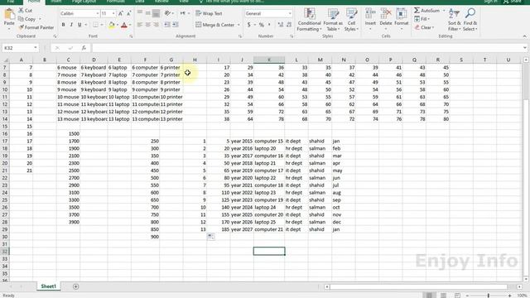Click the Orientation text angle icon
The image size is (530, 298).
pyautogui.click(x=167, y=13)
